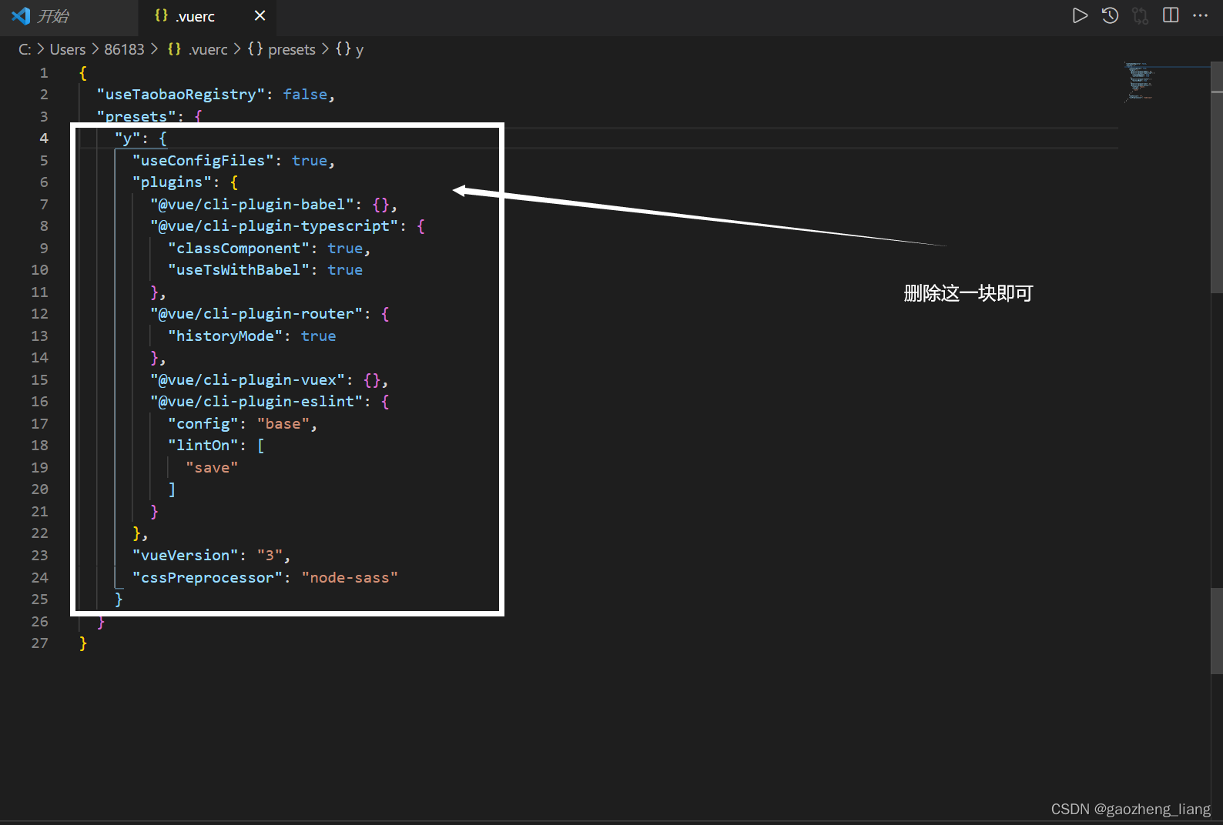Click the "node-sass" string value
Viewport: 1223px width, 825px height.
pyautogui.click(x=350, y=578)
